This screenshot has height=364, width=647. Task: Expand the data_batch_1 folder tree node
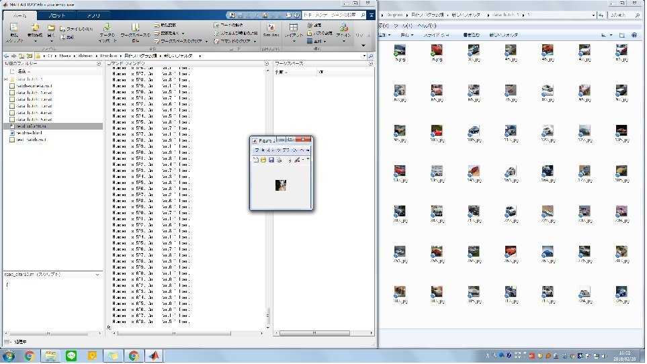coord(5,79)
